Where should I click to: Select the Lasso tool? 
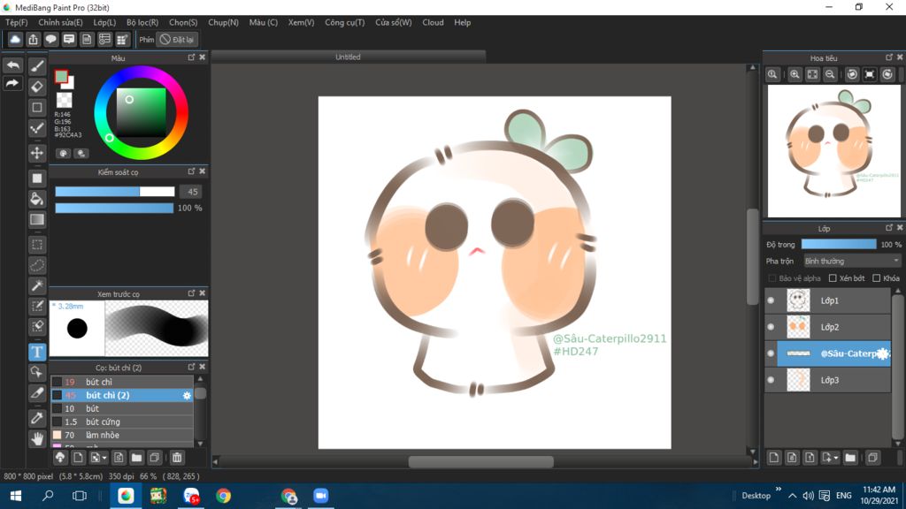37,265
